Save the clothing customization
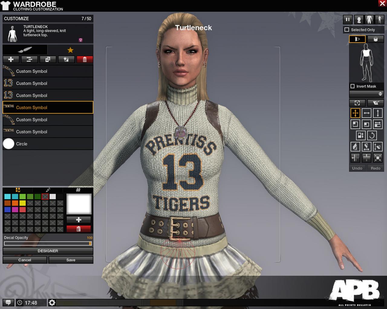Screen dimensions: 387x309 pyautogui.click(x=71, y=260)
